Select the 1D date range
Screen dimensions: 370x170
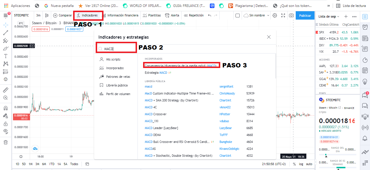click(17, 164)
